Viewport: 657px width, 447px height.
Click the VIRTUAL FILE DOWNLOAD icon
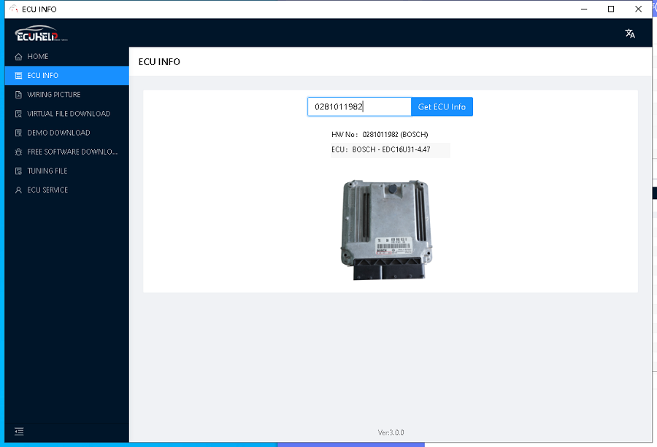pyautogui.click(x=18, y=114)
